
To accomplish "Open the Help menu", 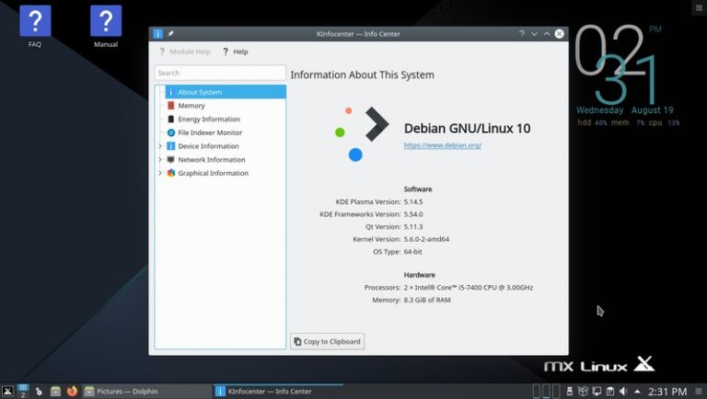I will [235, 52].
